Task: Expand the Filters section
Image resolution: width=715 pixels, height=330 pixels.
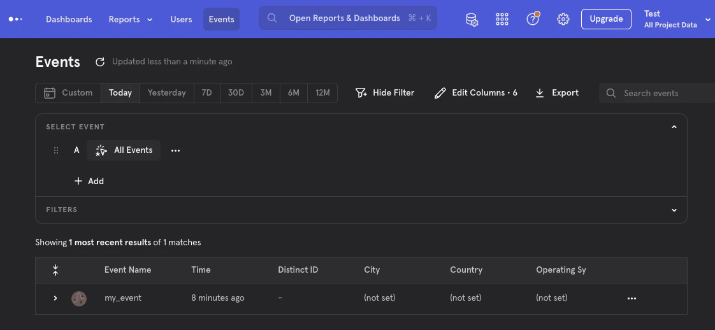Action: [674, 210]
